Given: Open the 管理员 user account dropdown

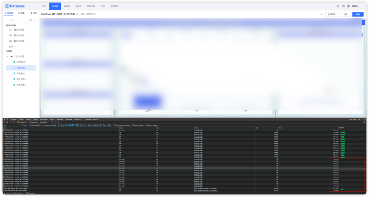Looking at the screenshot, I should (x=356, y=6).
